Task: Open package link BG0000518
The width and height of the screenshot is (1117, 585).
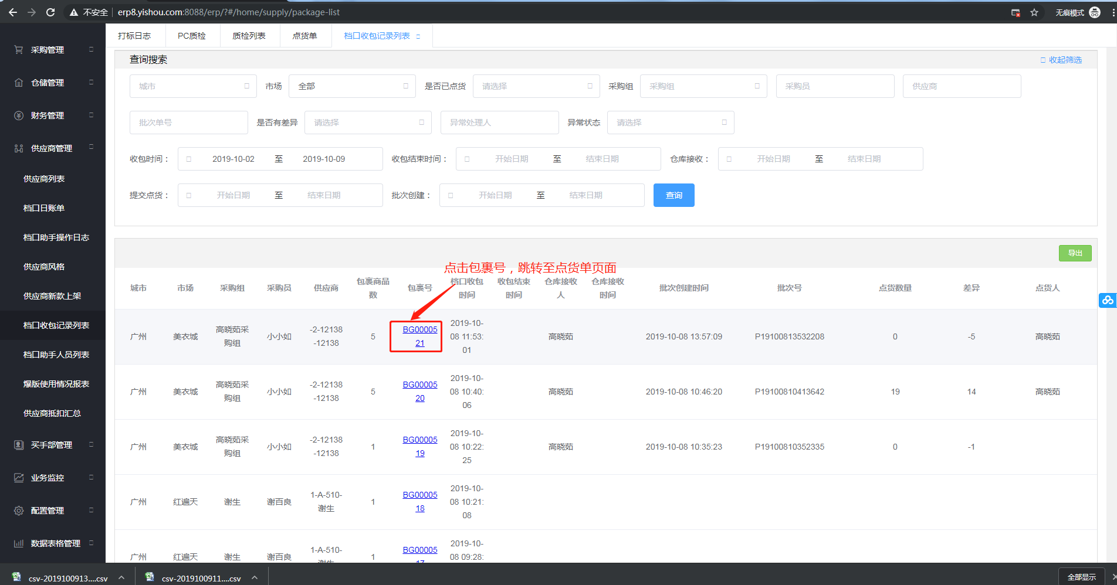Action: (420, 502)
